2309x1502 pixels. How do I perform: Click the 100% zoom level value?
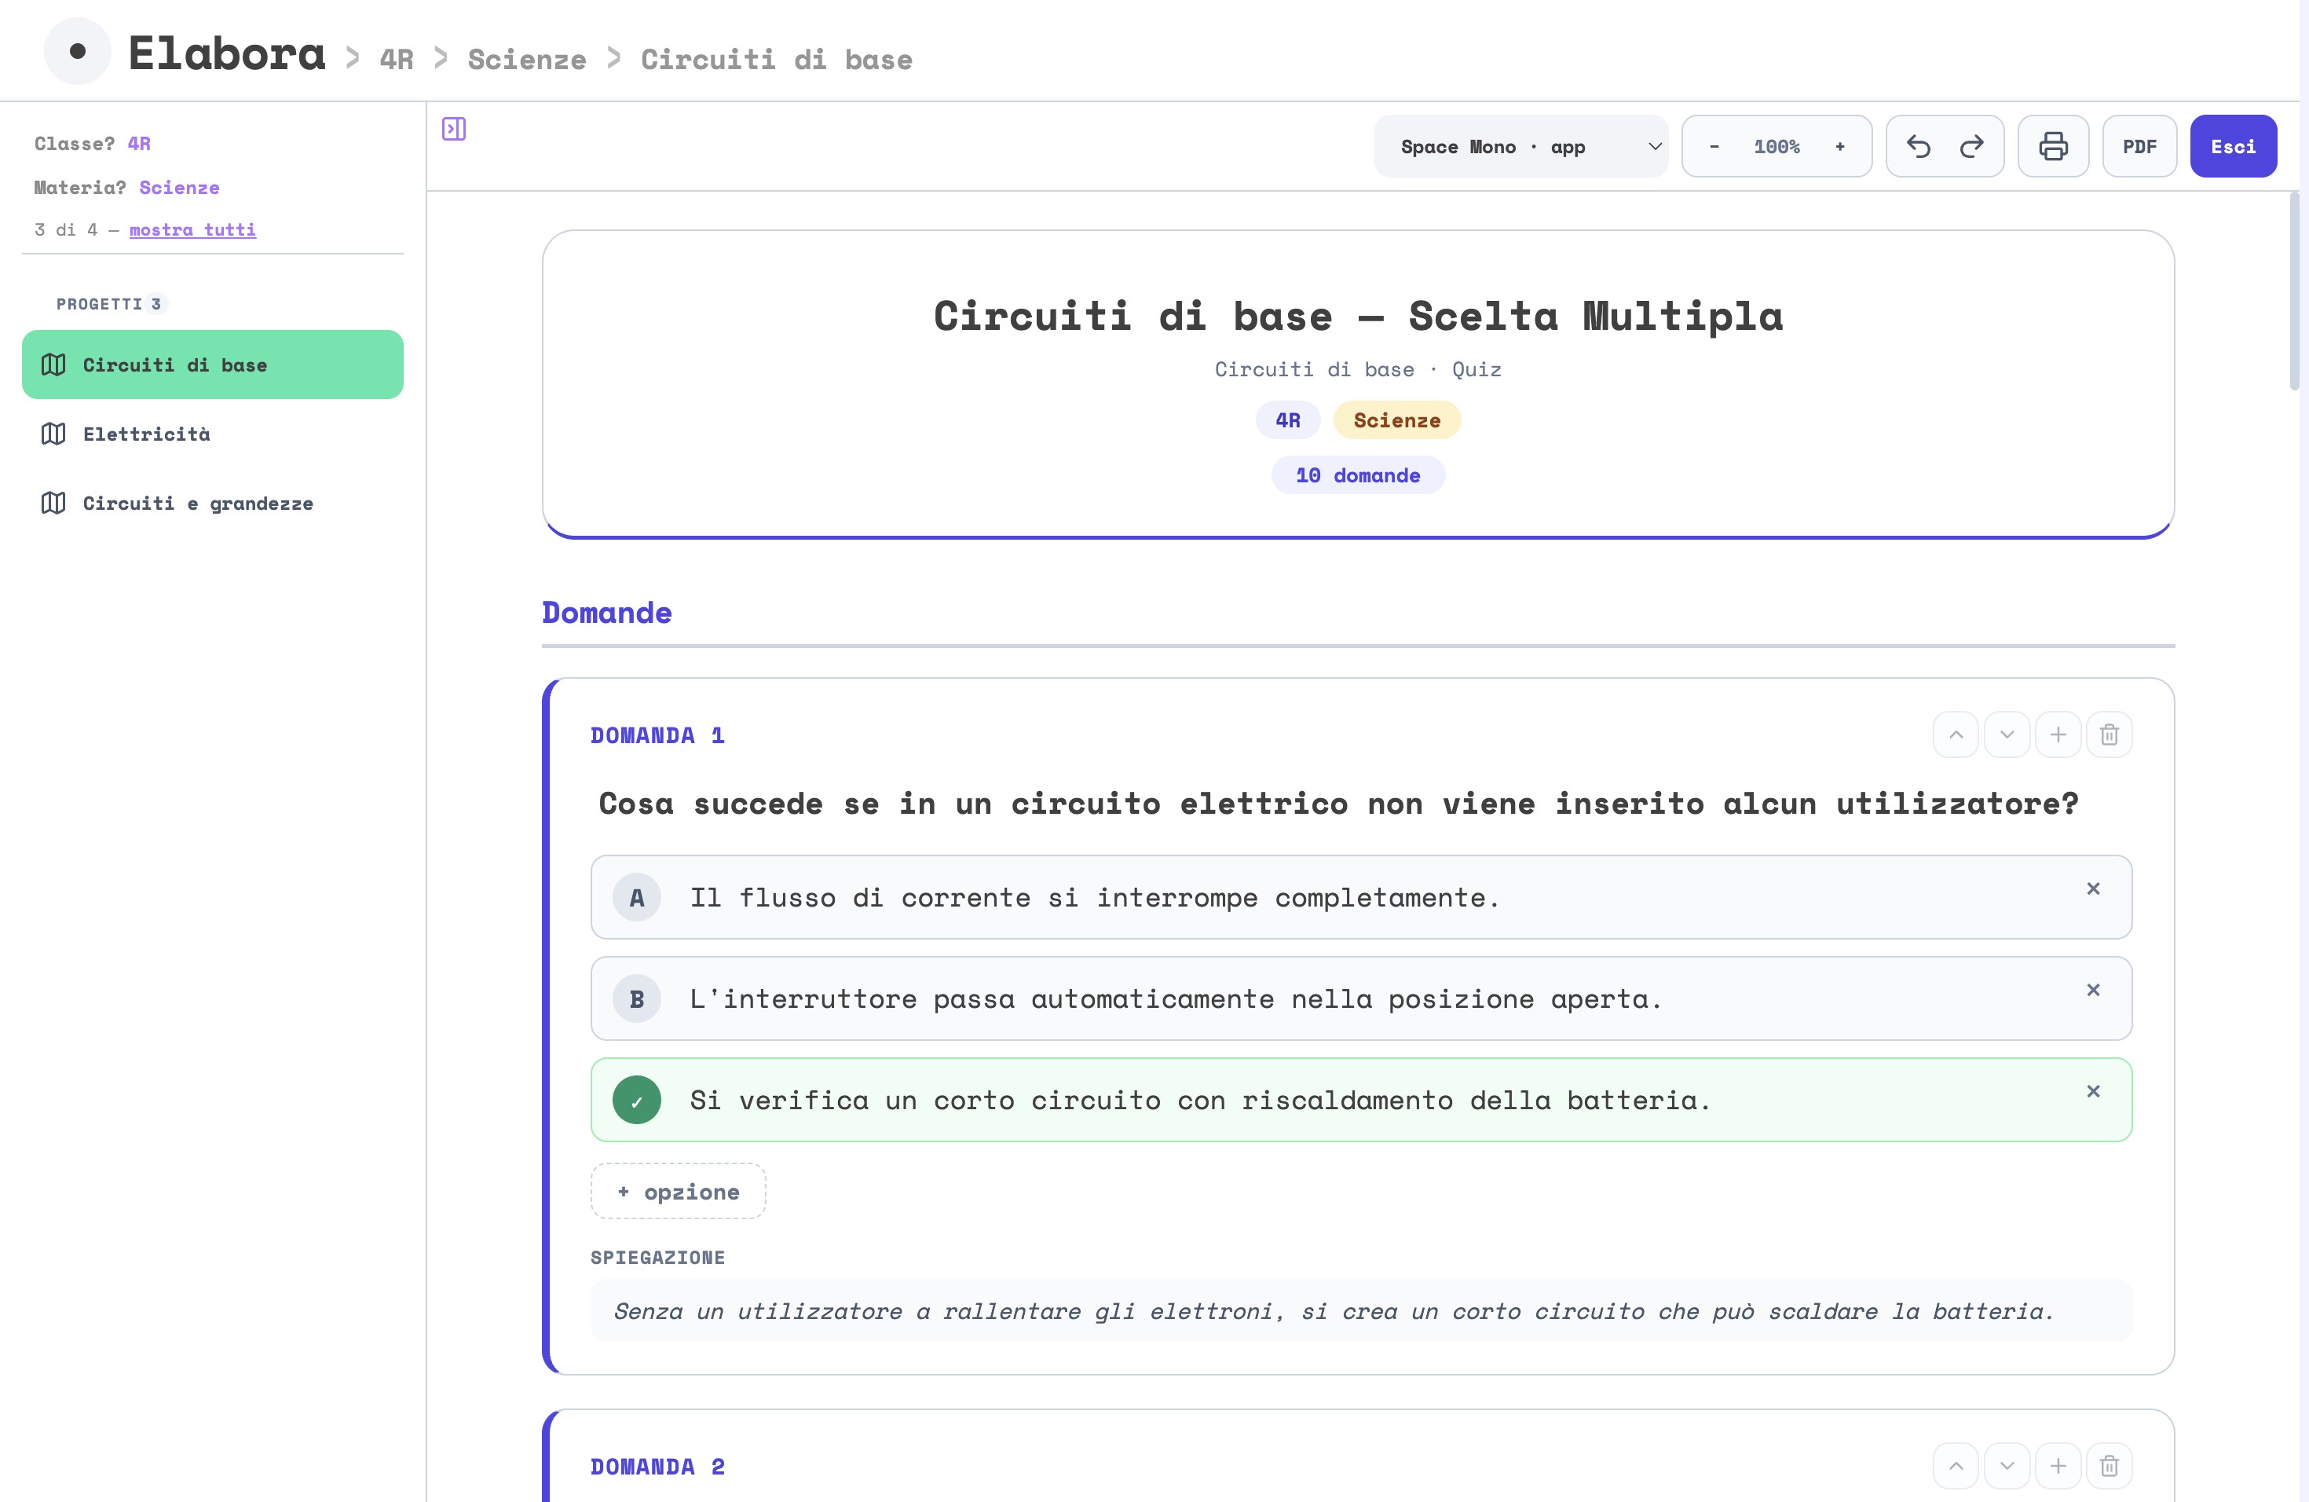tap(1777, 147)
